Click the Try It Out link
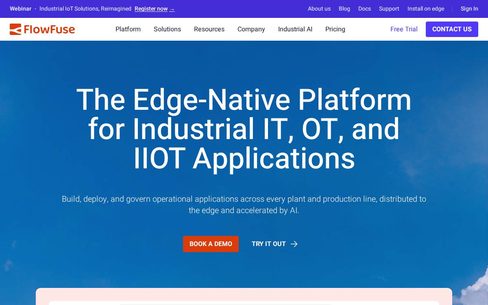 pyautogui.click(x=274, y=244)
